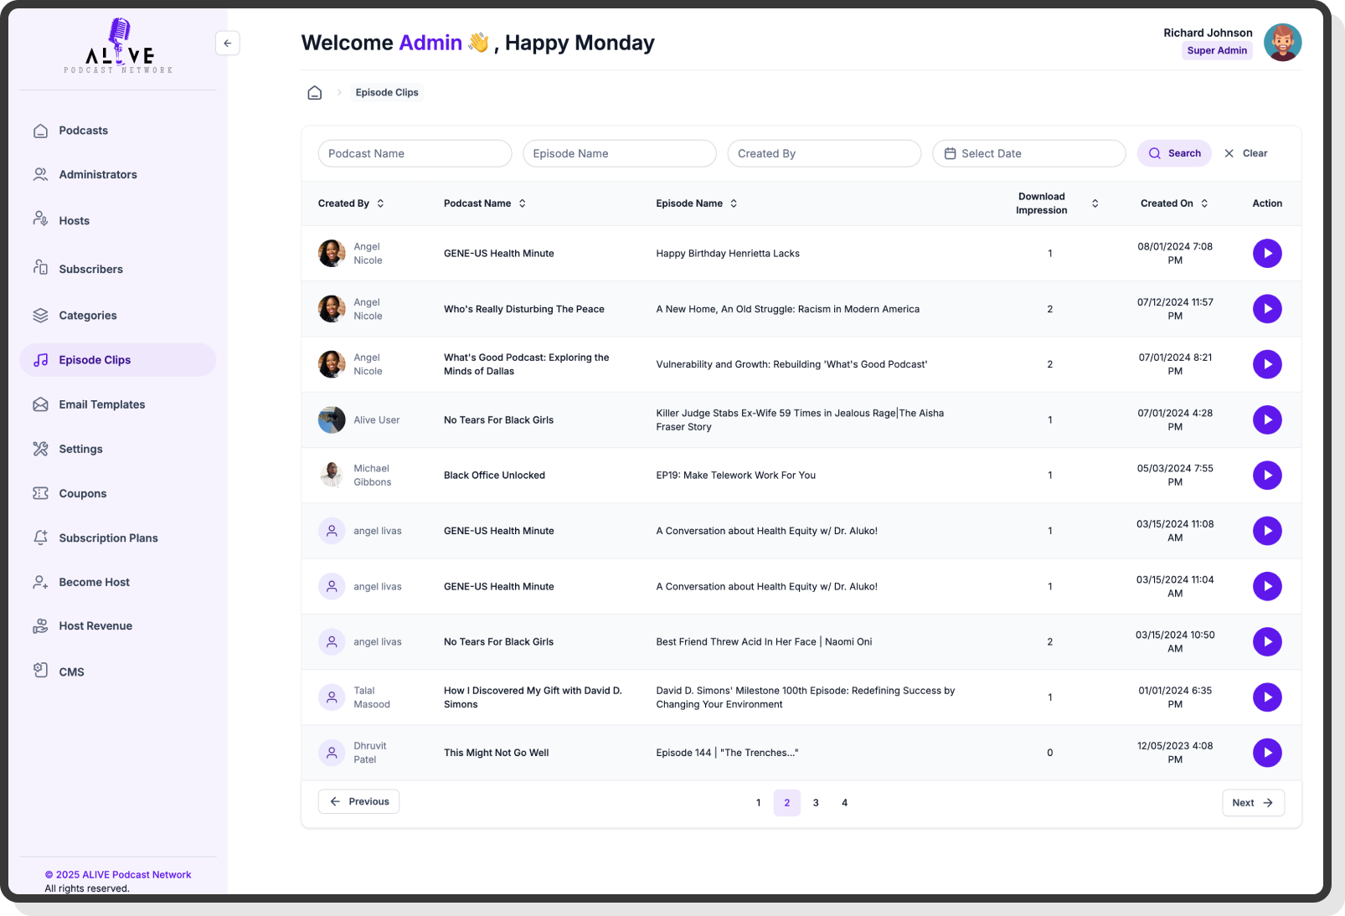Sort table by Created On column
Screen dimensions: 1345x916
1204,203
